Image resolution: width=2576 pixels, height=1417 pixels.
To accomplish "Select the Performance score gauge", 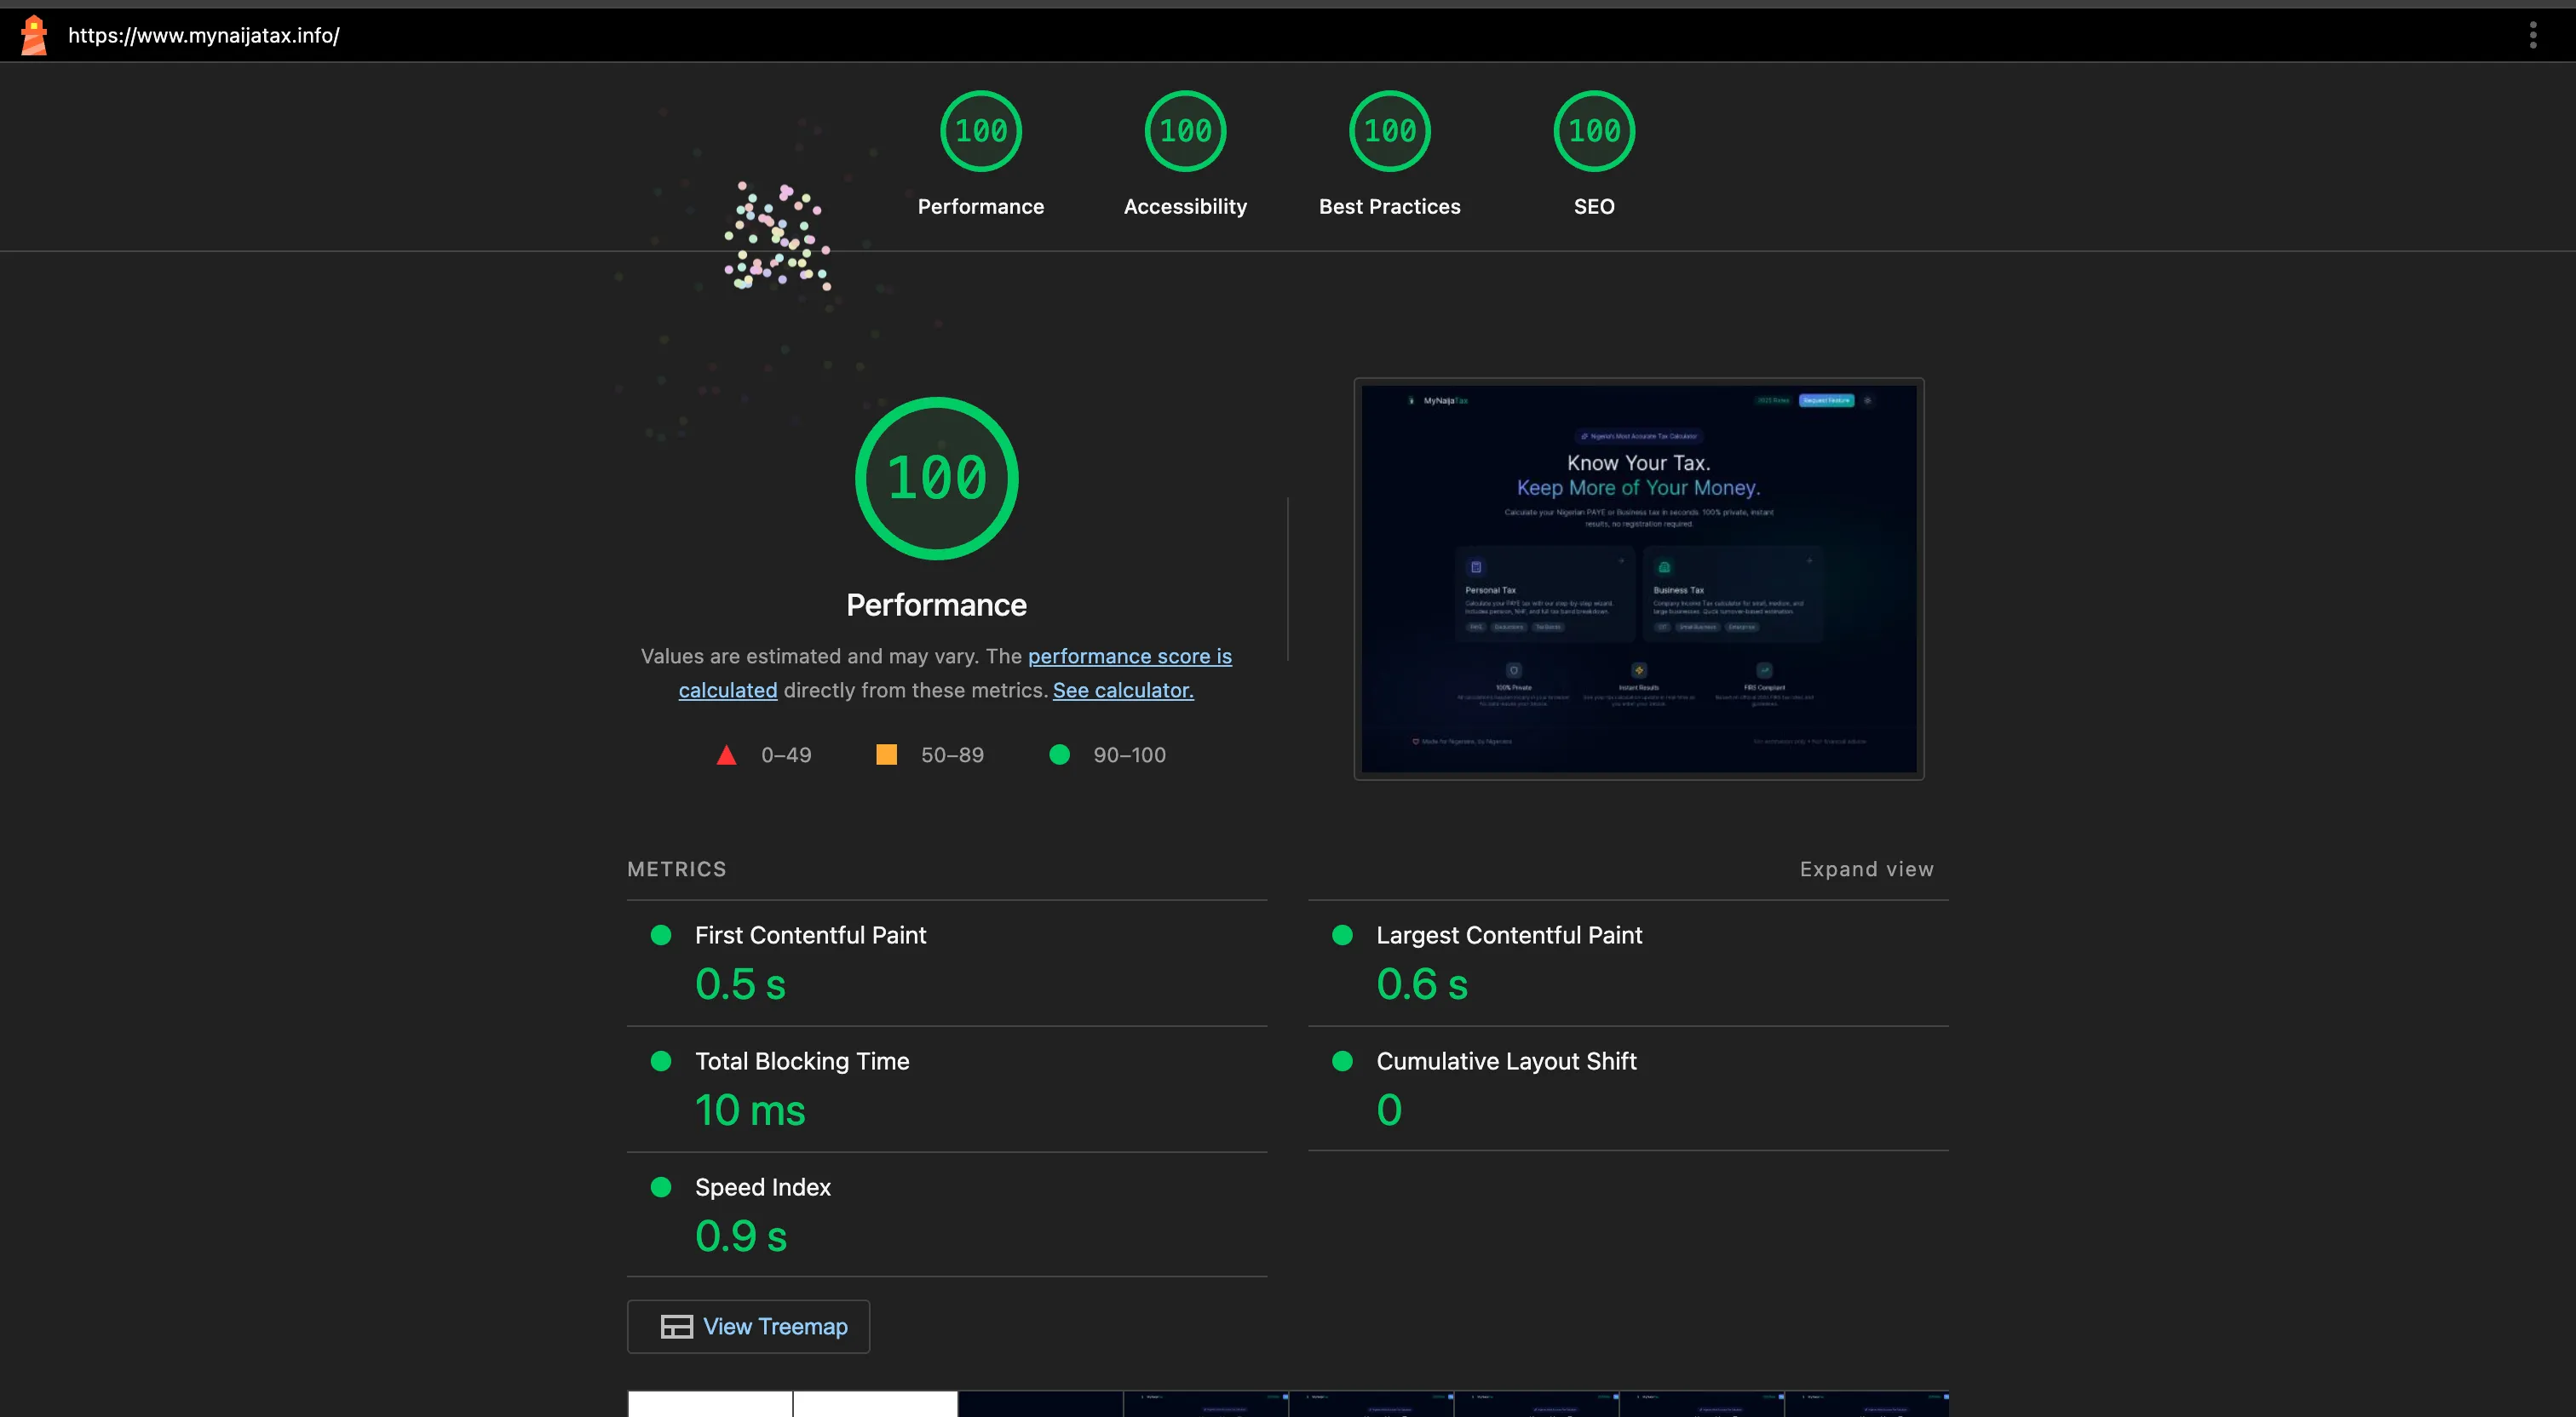I will [981, 131].
